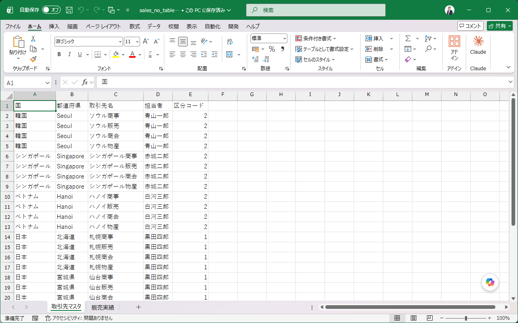Toggle bold formatting
Screen dimensions: 518x323
[59, 54]
